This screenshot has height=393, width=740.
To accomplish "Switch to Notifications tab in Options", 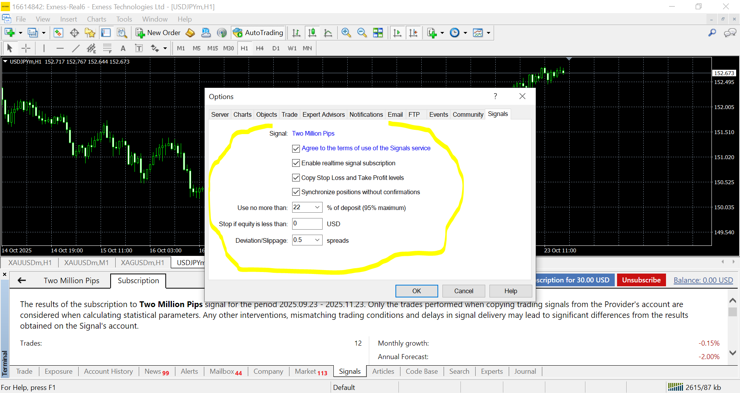I will (x=366, y=115).
